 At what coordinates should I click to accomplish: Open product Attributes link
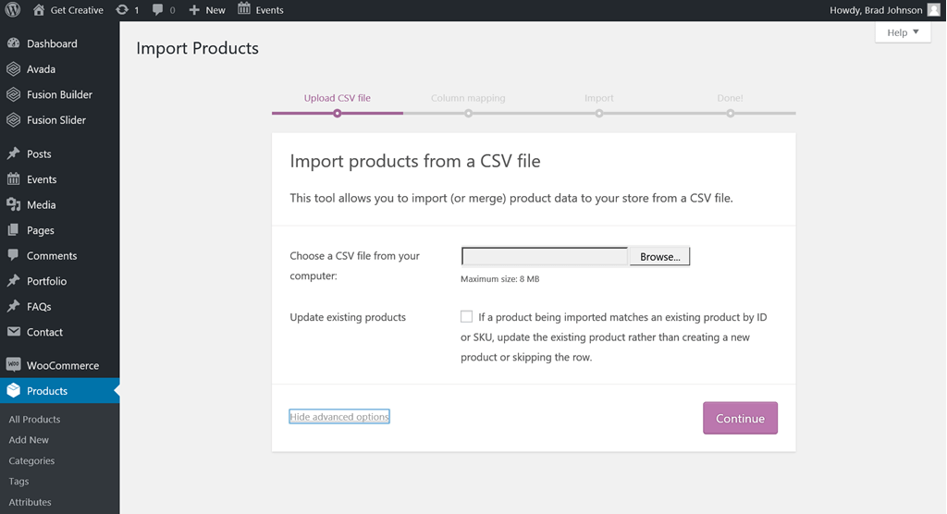click(30, 502)
